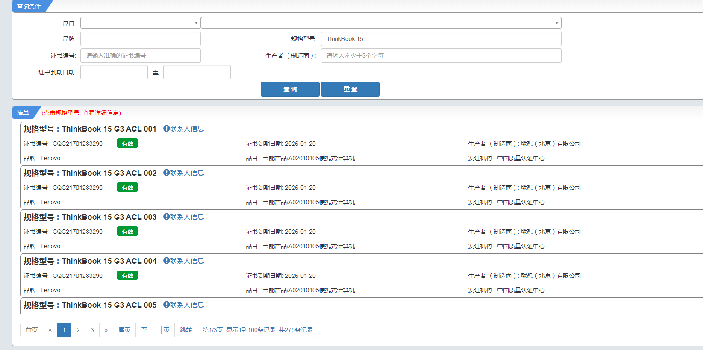Viewport: 703px width, 350px height.
Task: Click the « previous page arrow
Action: click(50, 330)
